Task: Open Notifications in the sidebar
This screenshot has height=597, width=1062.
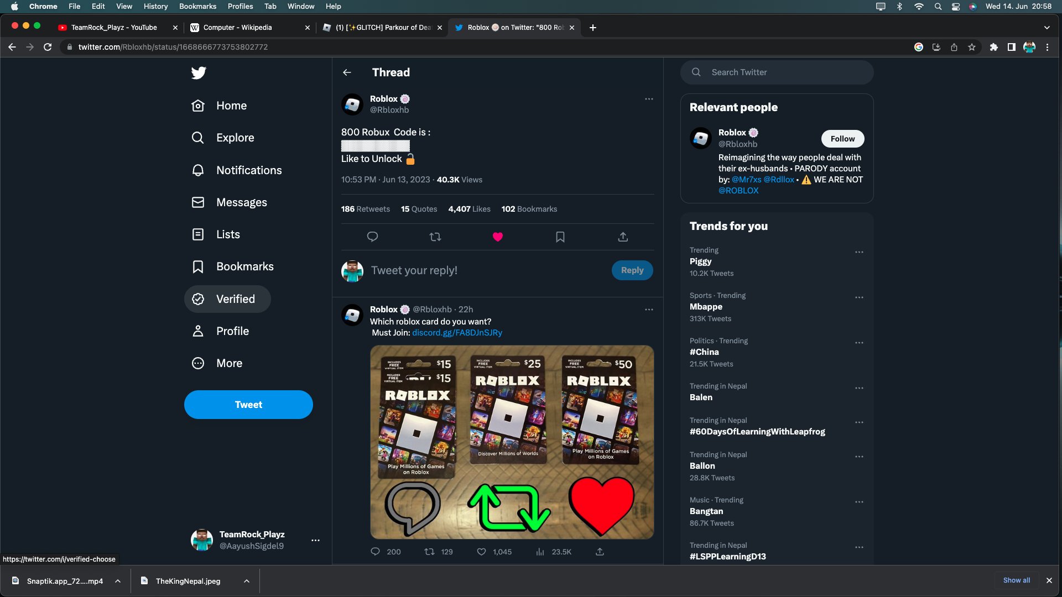Action: [237, 170]
